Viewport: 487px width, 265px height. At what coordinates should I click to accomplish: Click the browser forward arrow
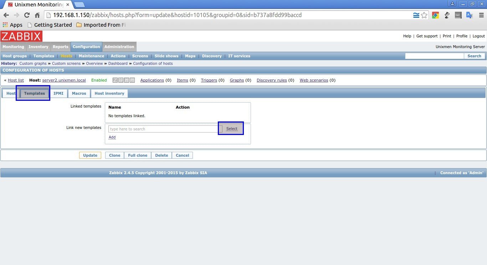[x=16, y=15]
